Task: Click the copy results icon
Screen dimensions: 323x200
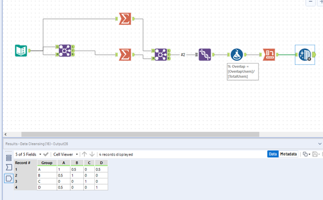Action: (x=305, y=154)
